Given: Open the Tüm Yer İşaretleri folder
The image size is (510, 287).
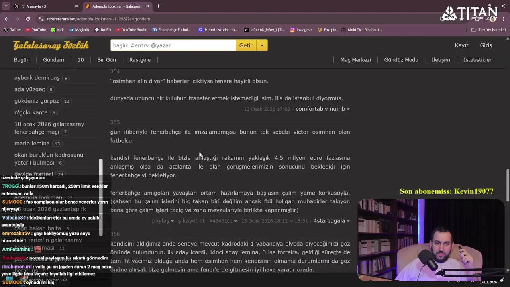Looking at the screenshot, I should [x=488, y=30].
